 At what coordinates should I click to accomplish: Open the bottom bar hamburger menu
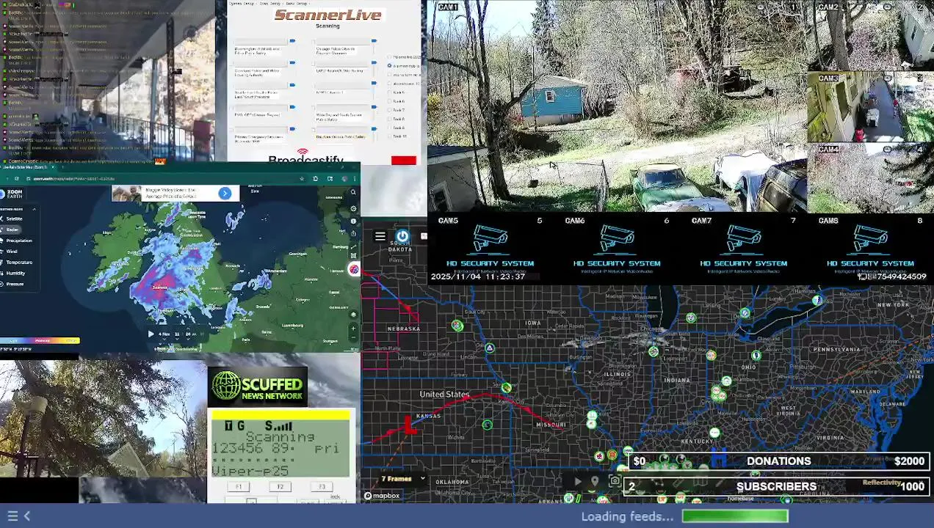click(x=12, y=516)
